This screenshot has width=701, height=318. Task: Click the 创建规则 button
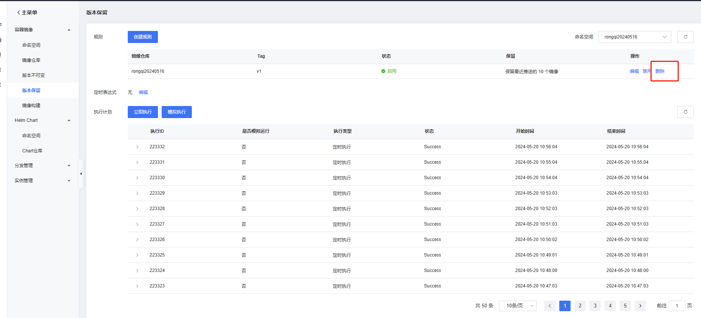pyautogui.click(x=143, y=37)
